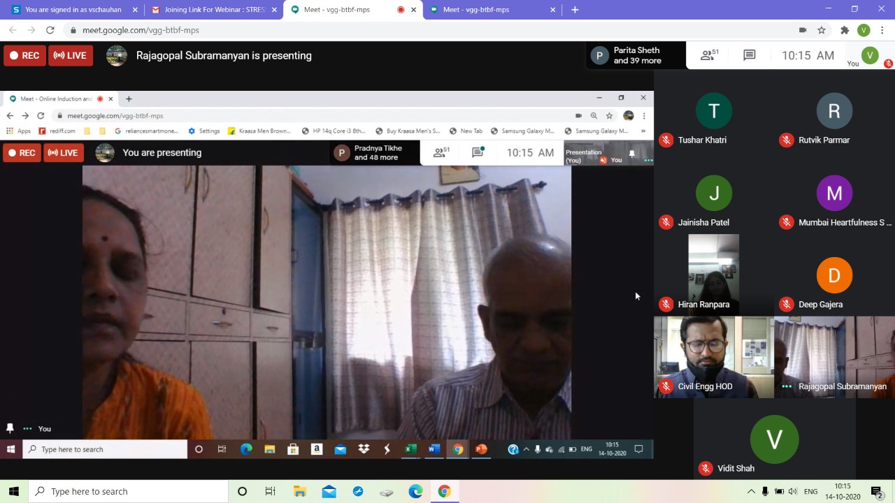Open the participants list showing 51 people

pyautogui.click(x=710, y=55)
